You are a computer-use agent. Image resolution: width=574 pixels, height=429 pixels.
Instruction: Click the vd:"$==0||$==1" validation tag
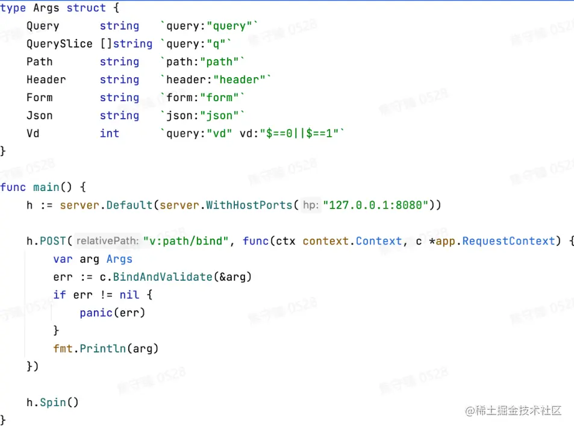(x=289, y=133)
